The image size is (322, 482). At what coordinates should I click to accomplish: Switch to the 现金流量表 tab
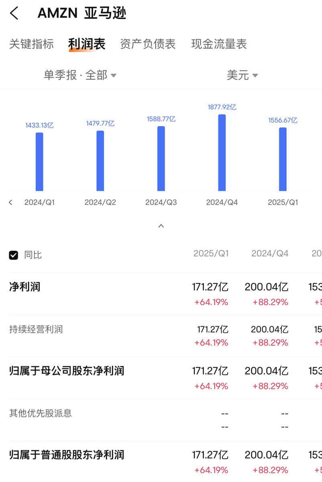point(219,44)
